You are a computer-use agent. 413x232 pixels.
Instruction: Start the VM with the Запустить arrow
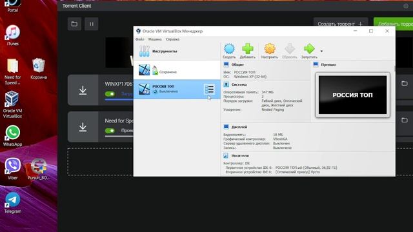[309, 49]
